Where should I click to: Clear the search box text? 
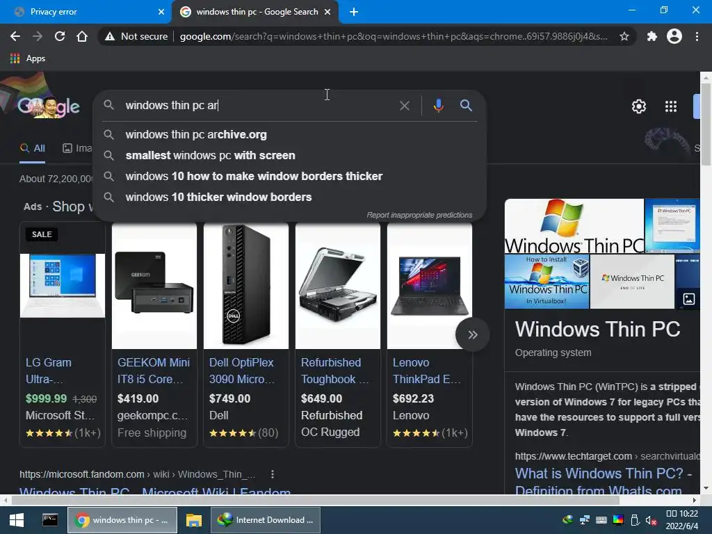[404, 106]
